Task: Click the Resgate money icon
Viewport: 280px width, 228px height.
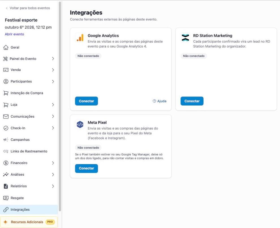Action: click(x=6, y=198)
